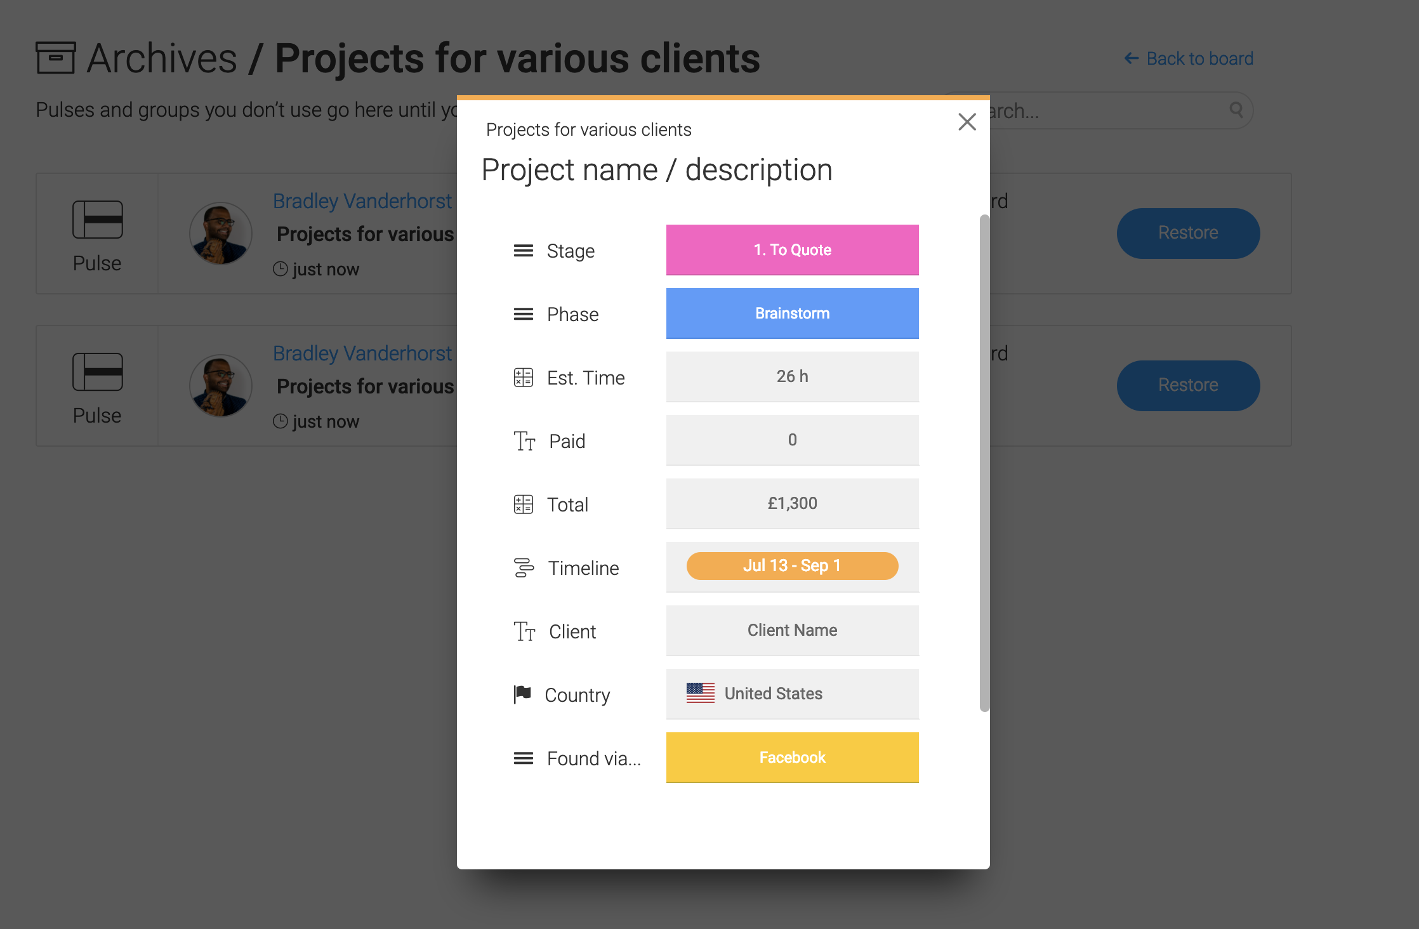Click the Est. Time label
The height and width of the screenshot is (929, 1419).
point(586,378)
